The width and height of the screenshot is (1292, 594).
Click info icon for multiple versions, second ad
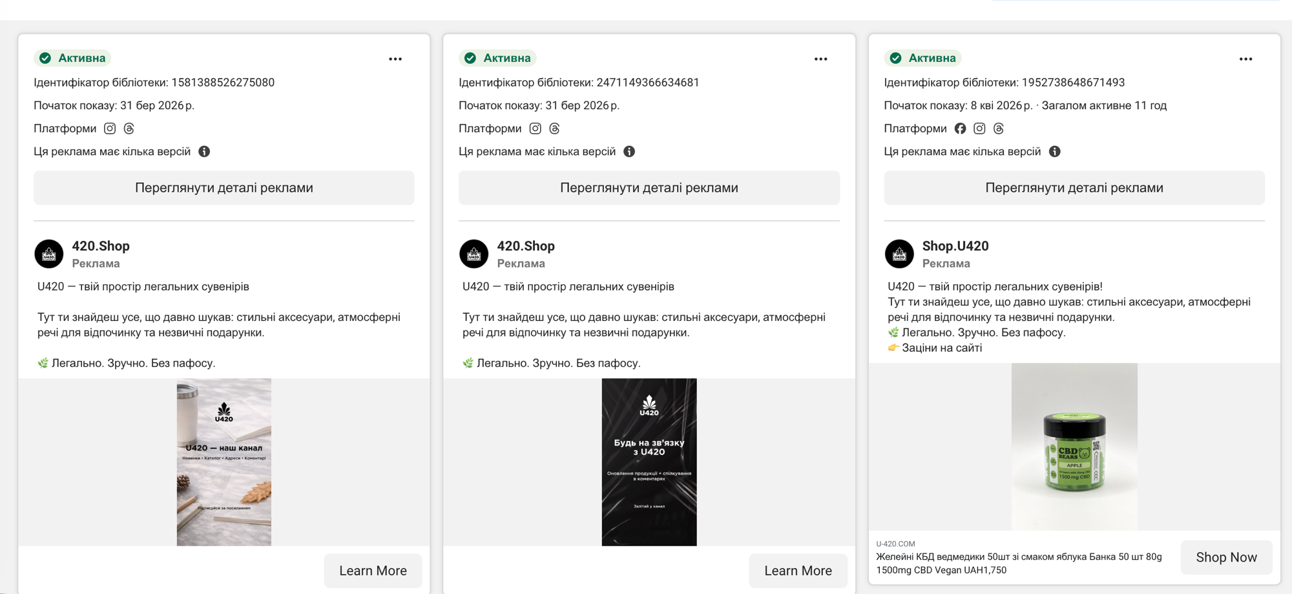coord(629,152)
